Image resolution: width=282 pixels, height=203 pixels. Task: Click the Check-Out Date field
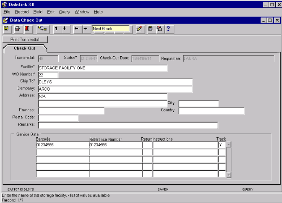tap(145, 59)
